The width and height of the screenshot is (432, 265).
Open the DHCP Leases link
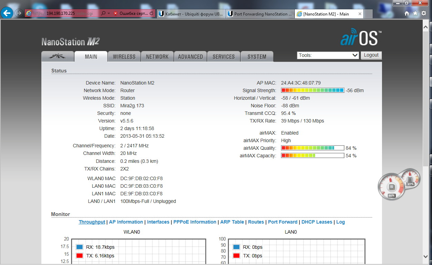point(317,222)
